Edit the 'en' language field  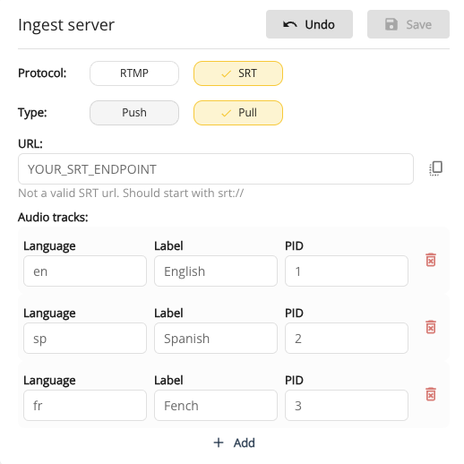pyautogui.click(x=85, y=271)
